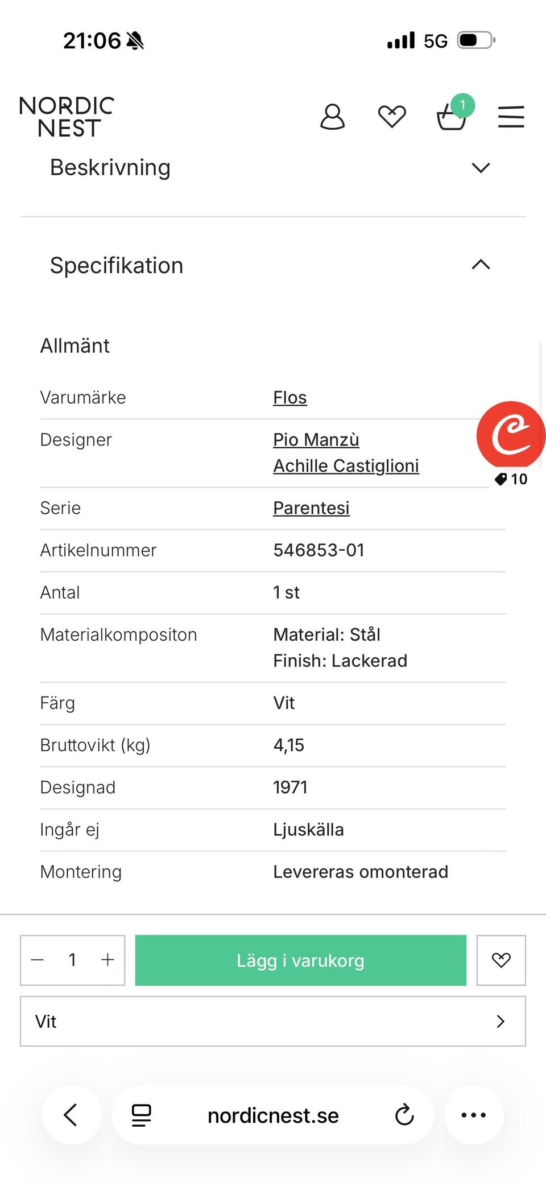Screen dimensions: 546x1187
Task: Open the Achille Castiglioni designer link
Action: pyautogui.click(x=346, y=466)
